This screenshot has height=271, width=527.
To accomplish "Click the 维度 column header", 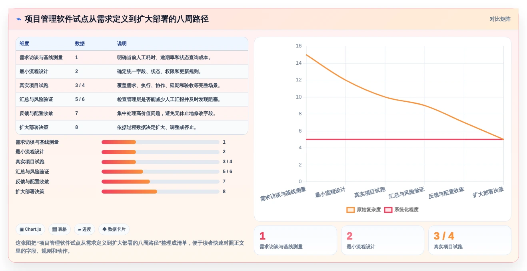I will 24,44.
